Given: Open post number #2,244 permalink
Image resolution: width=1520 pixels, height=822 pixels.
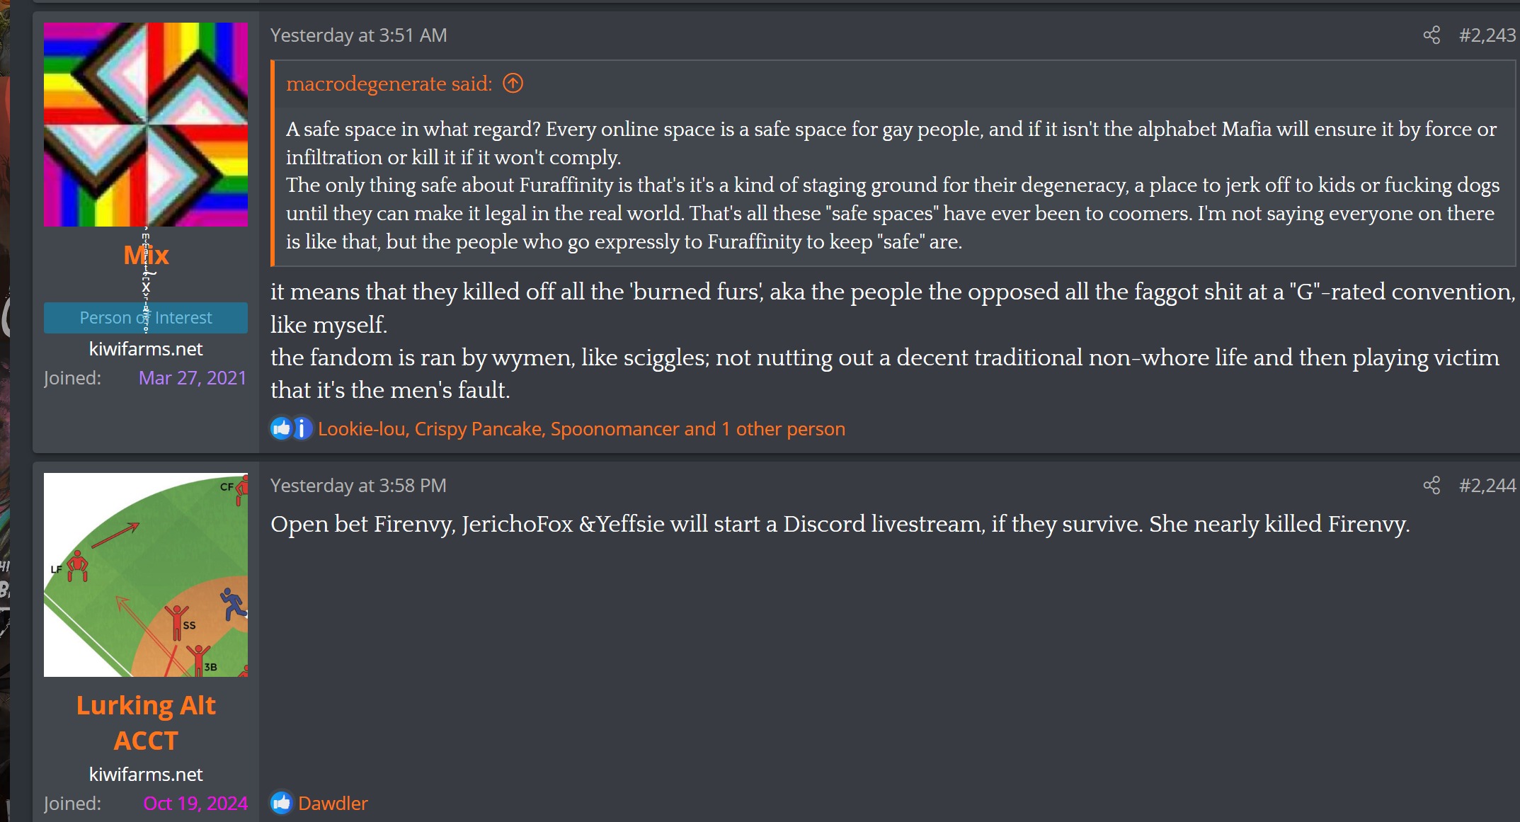Looking at the screenshot, I should click(1487, 486).
